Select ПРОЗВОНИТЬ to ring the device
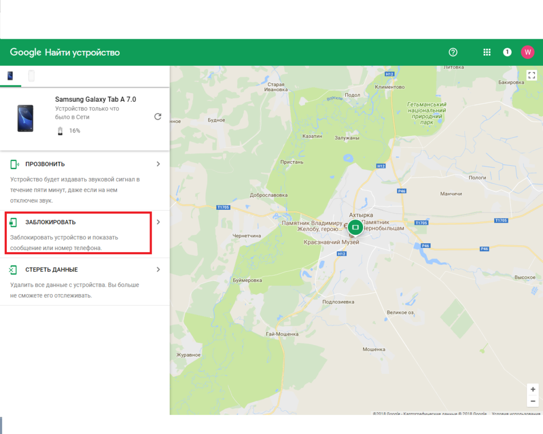The image size is (543, 434). pyautogui.click(x=45, y=164)
